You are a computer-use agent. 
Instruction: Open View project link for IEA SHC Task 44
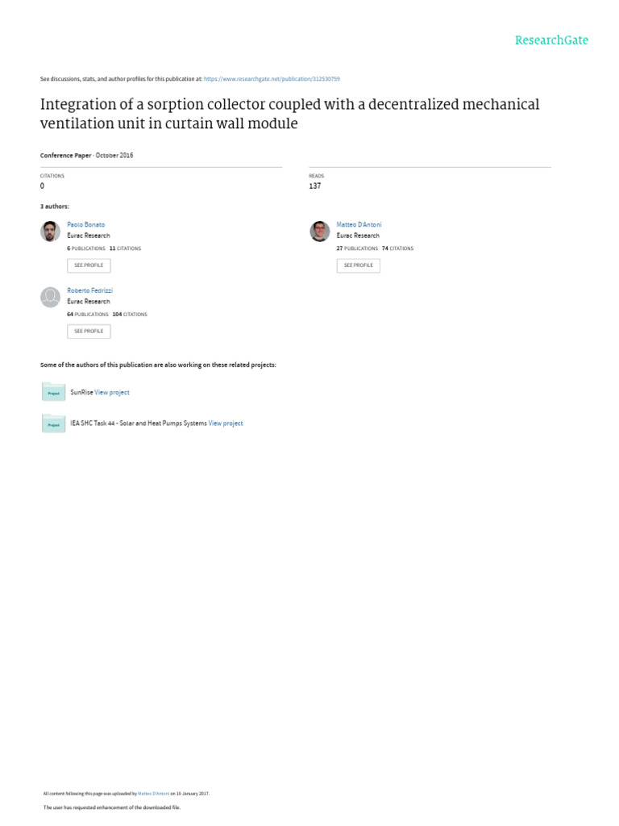[x=226, y=423]
